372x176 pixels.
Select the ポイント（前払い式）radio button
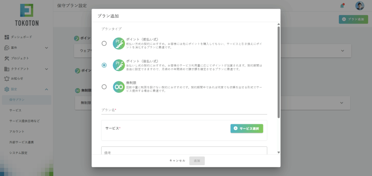click(104, 43)
